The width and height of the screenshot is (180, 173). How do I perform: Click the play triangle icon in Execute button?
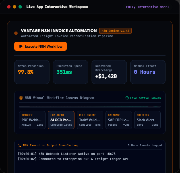(21, 46)
